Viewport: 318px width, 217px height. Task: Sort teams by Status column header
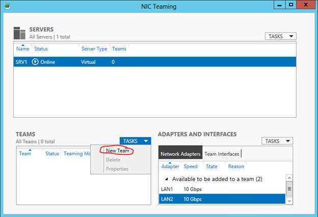click(x=52, y=153)
